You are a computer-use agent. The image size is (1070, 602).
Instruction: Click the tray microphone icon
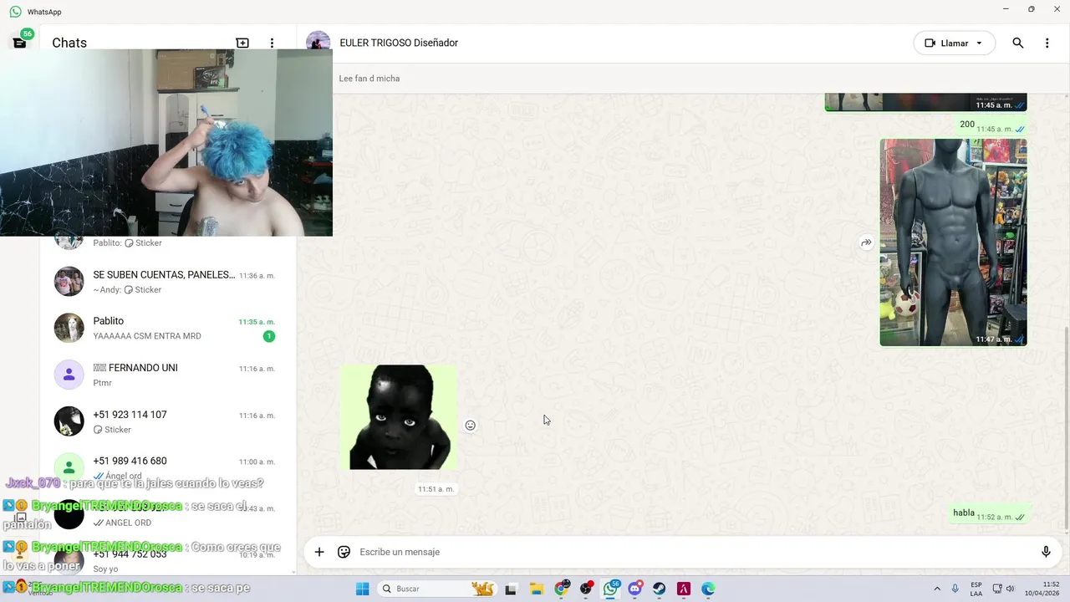tap(955, 589)
